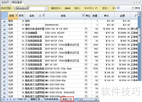
Task: Click sort diamond icon in 名称 header
Action: [x=40, y=16]
